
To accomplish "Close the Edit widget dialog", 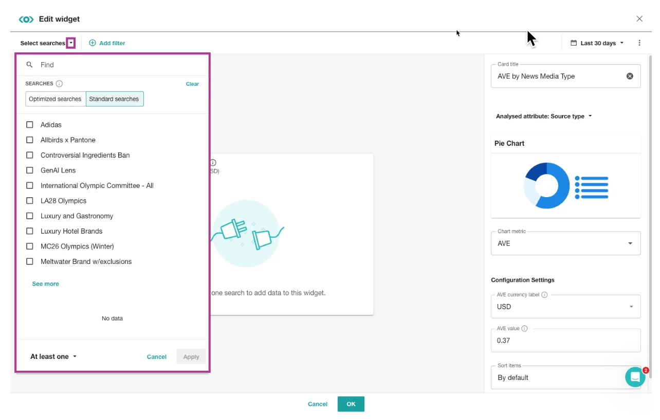I will click(x=639, y=19).
